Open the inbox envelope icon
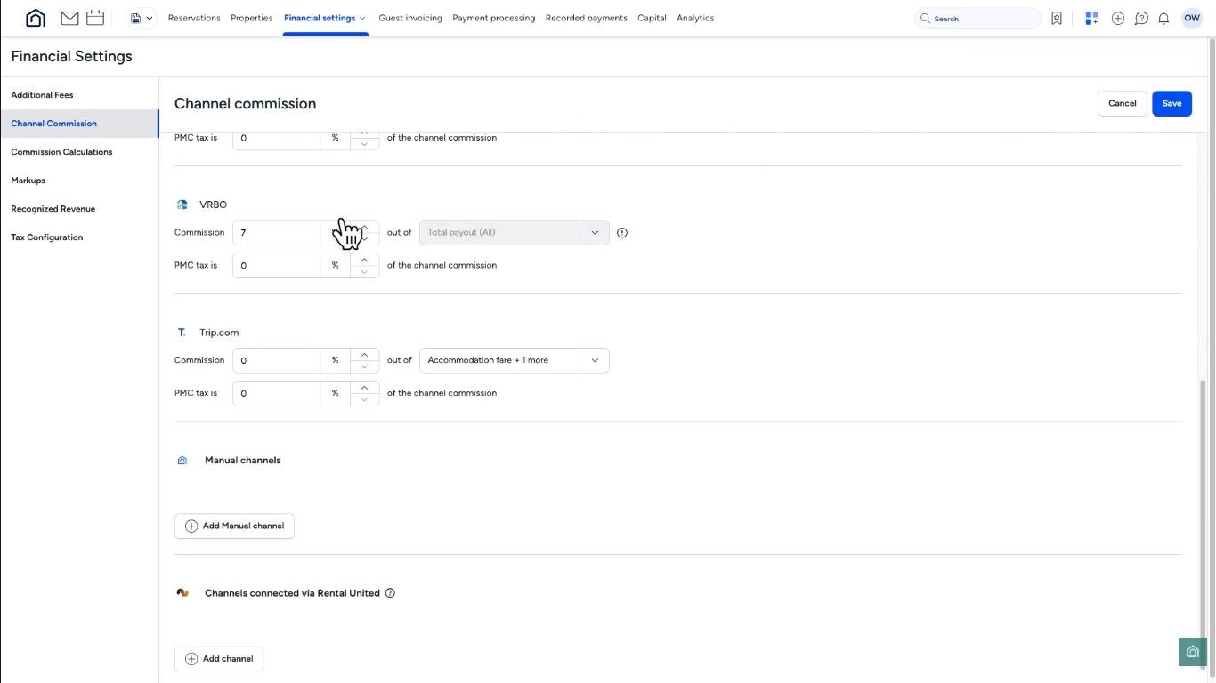This screenshot has width=1216, height=683. (x=69, y=18)
